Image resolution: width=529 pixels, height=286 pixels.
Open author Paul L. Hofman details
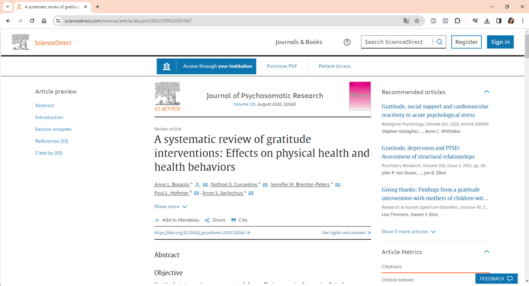click(171, 193)
